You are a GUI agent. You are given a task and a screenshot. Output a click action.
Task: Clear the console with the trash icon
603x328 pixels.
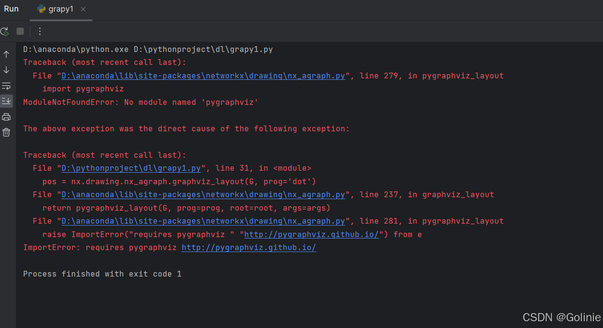(6, 132)
